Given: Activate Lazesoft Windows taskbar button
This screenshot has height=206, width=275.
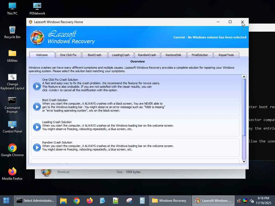Looking at the screenshot, I should point(213,201).
